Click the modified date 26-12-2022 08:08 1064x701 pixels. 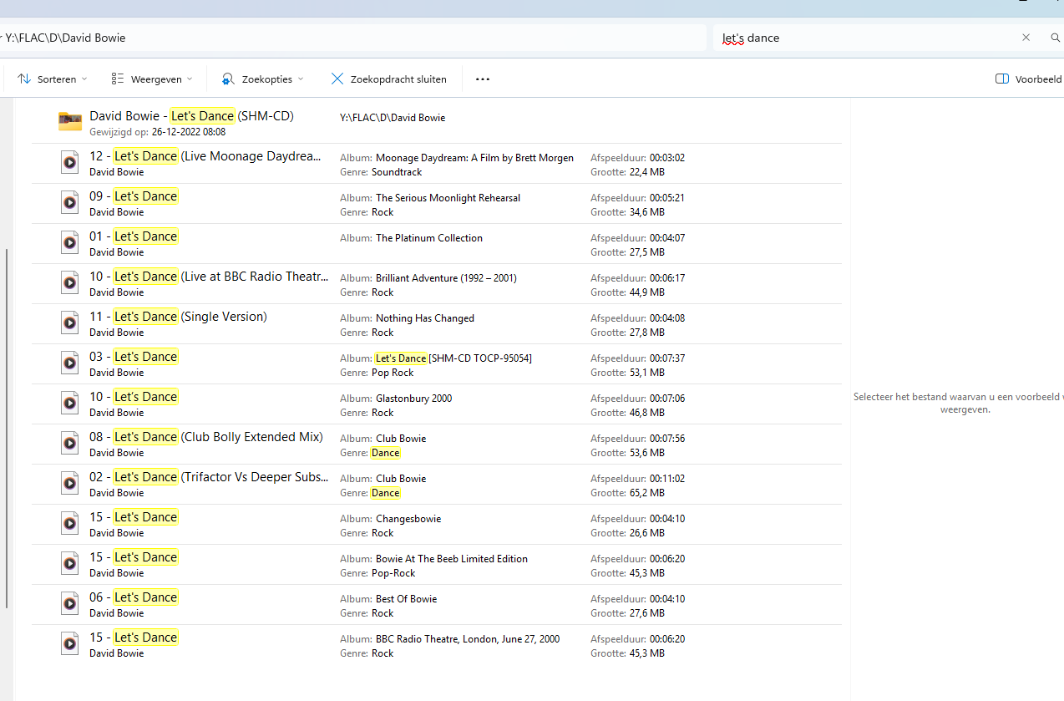click(189, 132)
